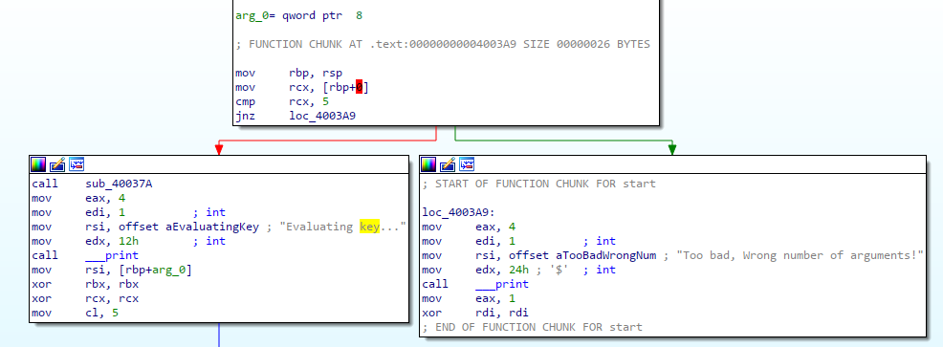Click the color palette icon on the sub_40037A node
Viewport: 943px width, 347px height.
[x=38, y=164]
